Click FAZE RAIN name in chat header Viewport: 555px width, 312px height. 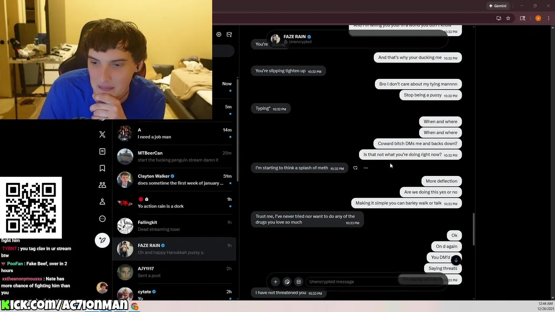tap(294, 37)
